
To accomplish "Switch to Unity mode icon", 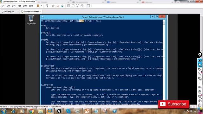I will coord(82,6).
